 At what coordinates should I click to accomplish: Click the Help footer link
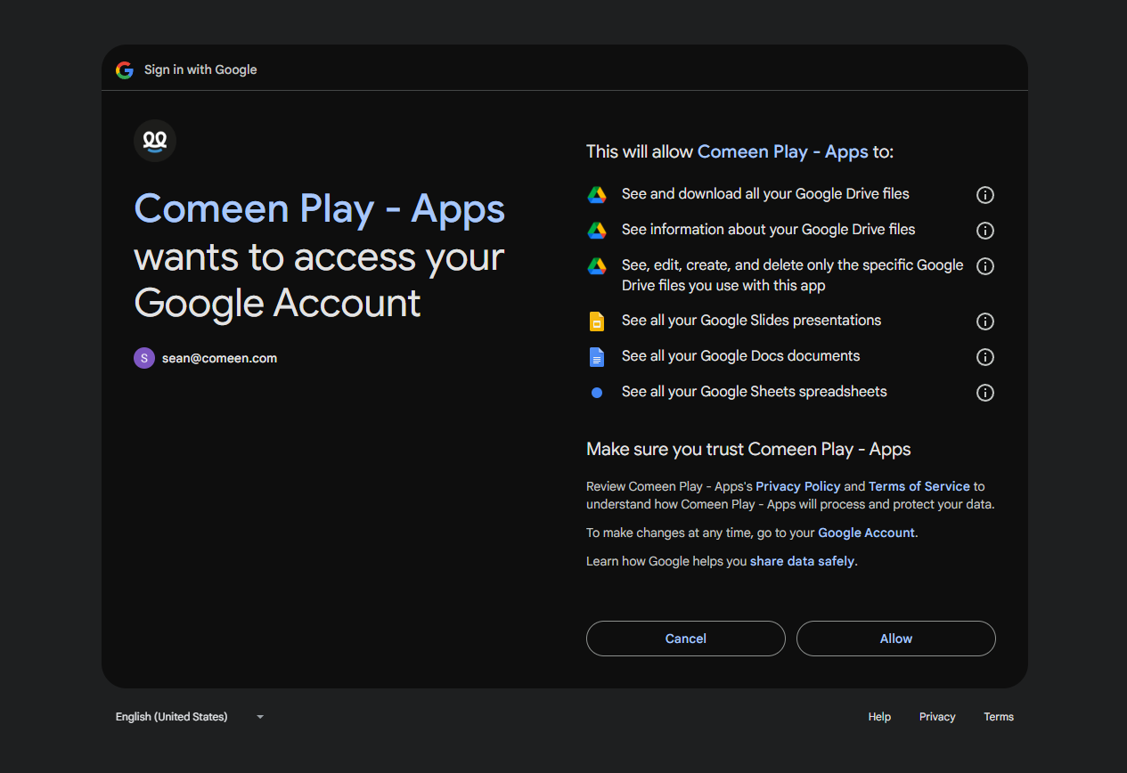(x=879, y=717)
